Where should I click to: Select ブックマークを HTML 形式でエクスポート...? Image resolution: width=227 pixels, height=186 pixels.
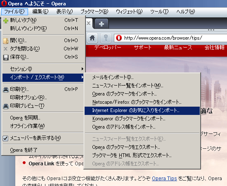pyautogui.click(x=142, y=155)
